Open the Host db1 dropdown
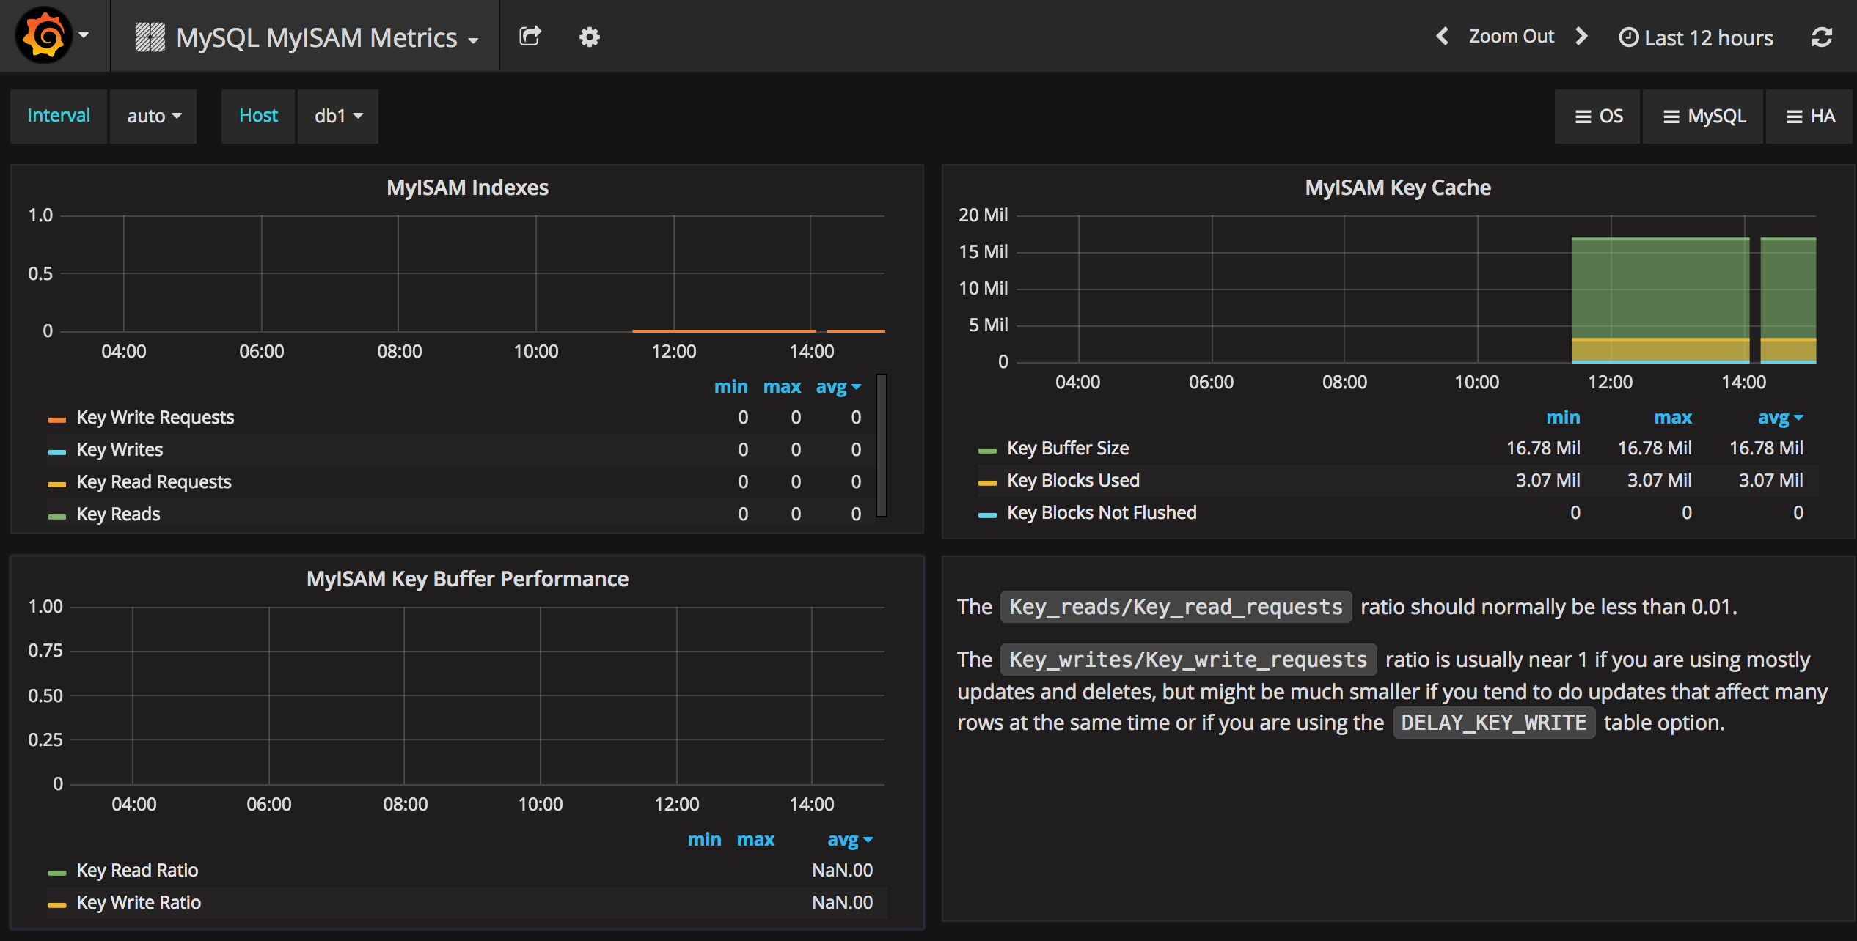The height and width of the screenshot is (941, 1857). click(x=338, y=116)
